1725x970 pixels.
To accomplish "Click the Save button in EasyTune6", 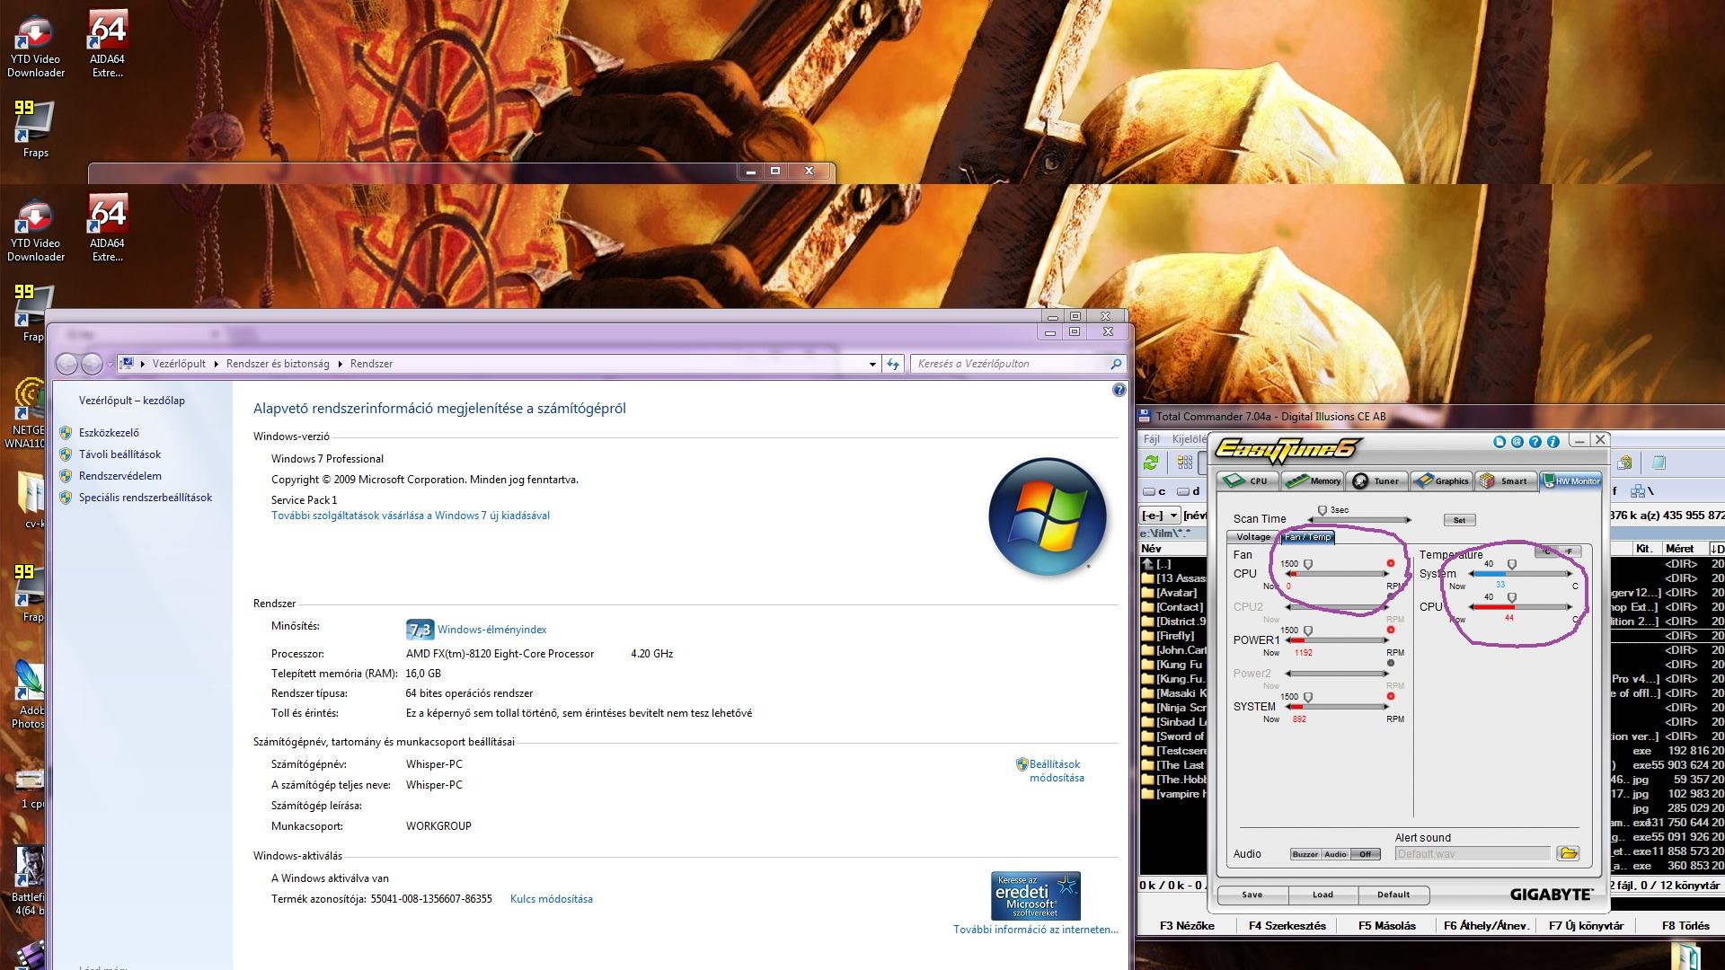I will pyautogui.click(x=1252, y=895).
